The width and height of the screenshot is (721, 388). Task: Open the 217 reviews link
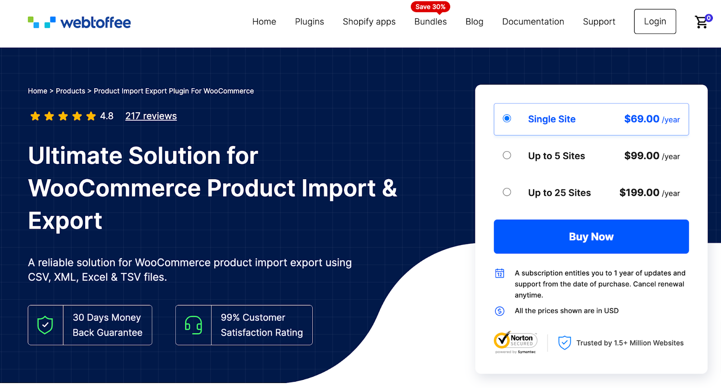click(x=151, y=116)
